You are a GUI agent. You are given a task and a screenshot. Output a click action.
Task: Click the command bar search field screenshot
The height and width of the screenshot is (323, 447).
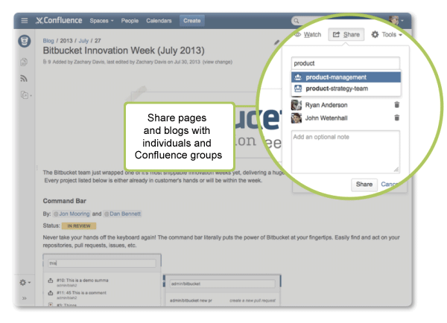pyautogui.click(x=102, y=263)
